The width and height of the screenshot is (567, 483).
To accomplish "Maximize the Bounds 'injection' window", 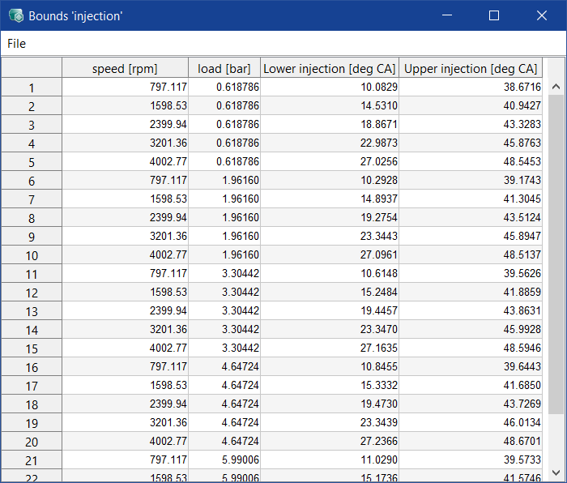I will (x=494, y=15).
